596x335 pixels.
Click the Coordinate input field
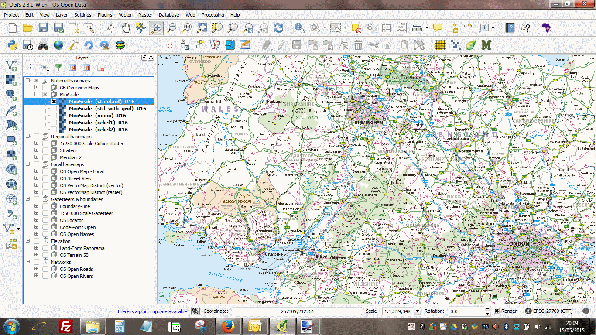point(297,311)
